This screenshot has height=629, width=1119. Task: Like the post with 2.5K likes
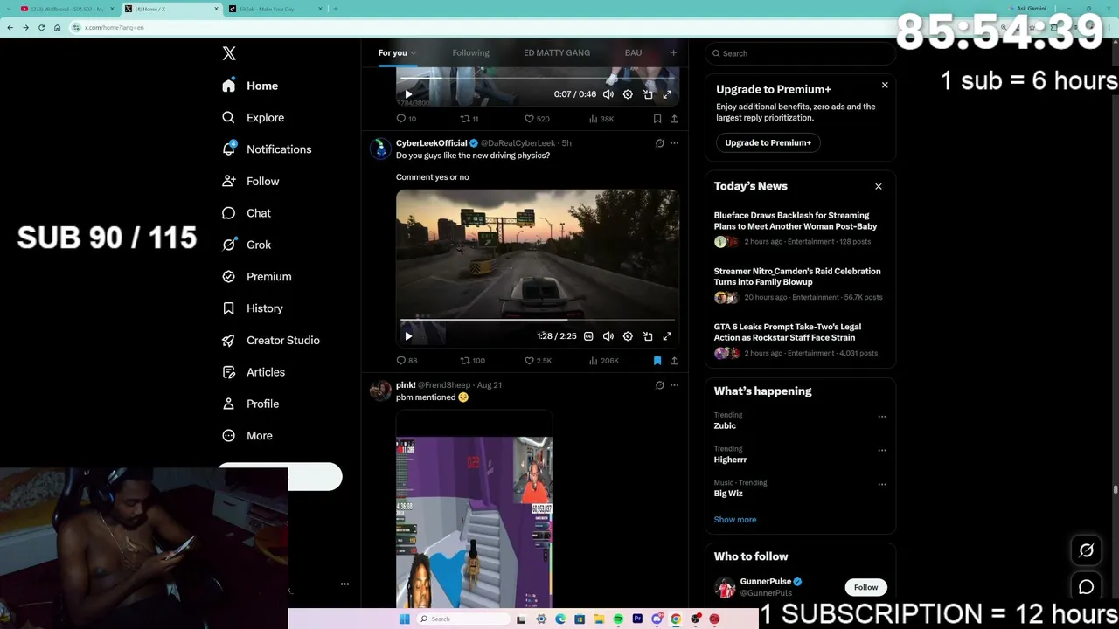538,361
